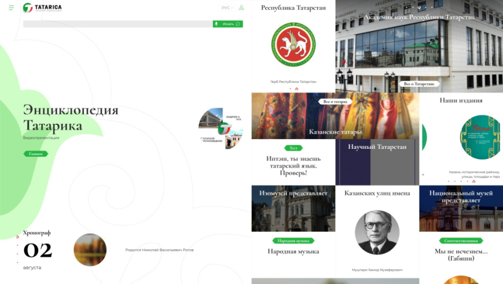Click the Искать search button
503x284 pixels.
[x=230, y=24]
